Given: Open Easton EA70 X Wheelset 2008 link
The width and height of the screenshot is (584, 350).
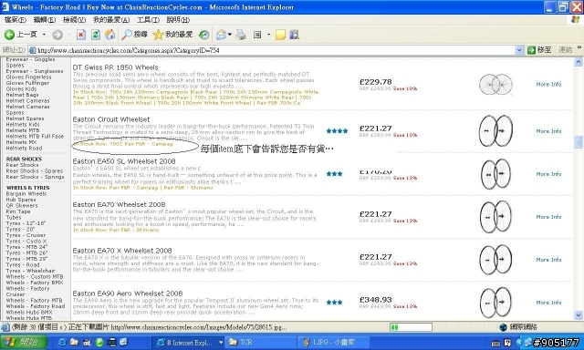Looking at the screenshot, I should point(122,251).
